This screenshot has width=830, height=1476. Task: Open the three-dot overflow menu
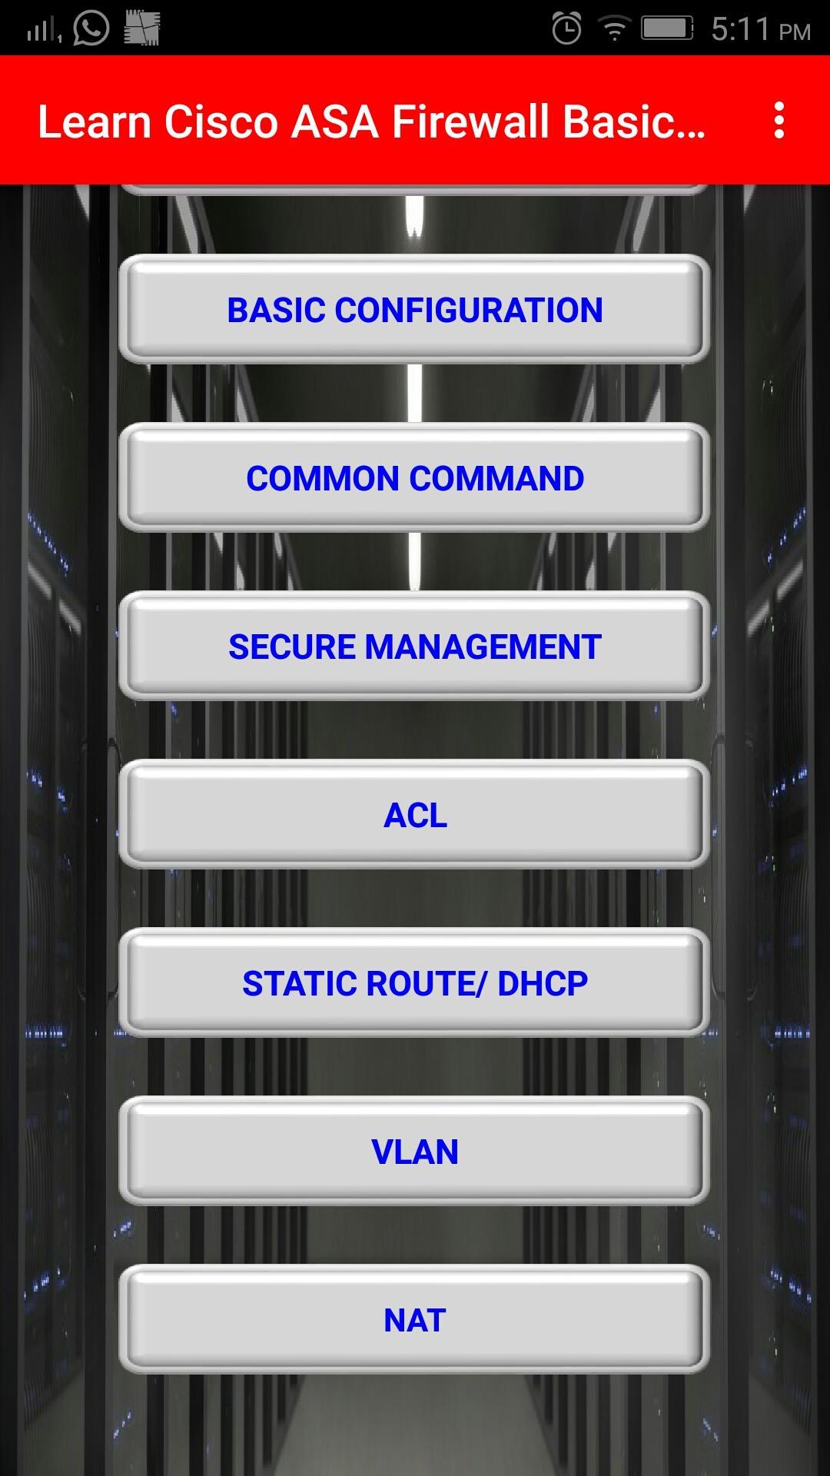(779, 121)
